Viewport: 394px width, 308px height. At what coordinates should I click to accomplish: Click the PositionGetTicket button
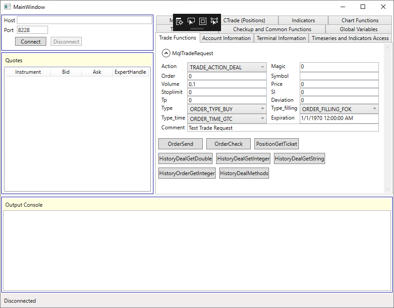[x=277, y=144]
